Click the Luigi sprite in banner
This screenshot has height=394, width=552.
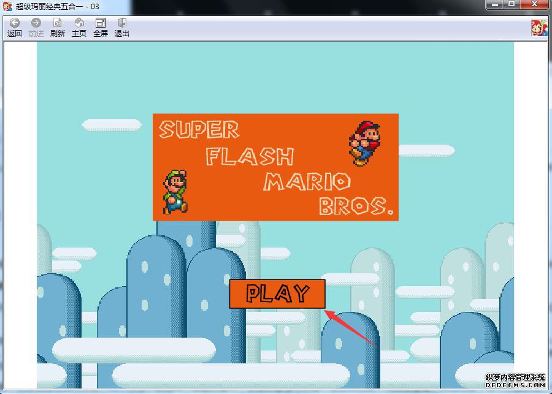coord(175,192)
